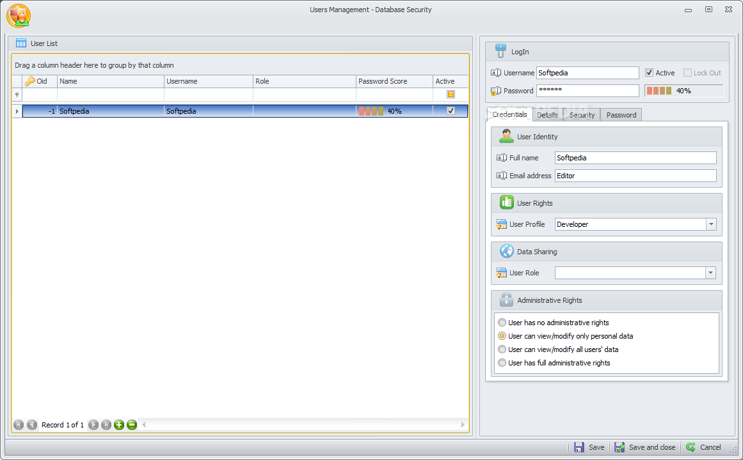Screen dimensions: 743x460
Task: Click the application shield logo icon
Action: [x=19, y=15]
